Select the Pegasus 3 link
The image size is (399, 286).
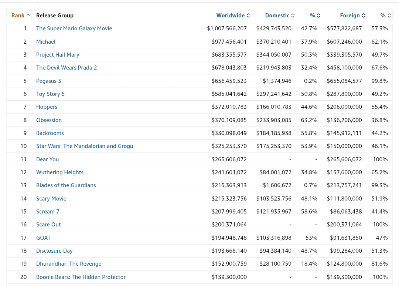coord(49,81)
